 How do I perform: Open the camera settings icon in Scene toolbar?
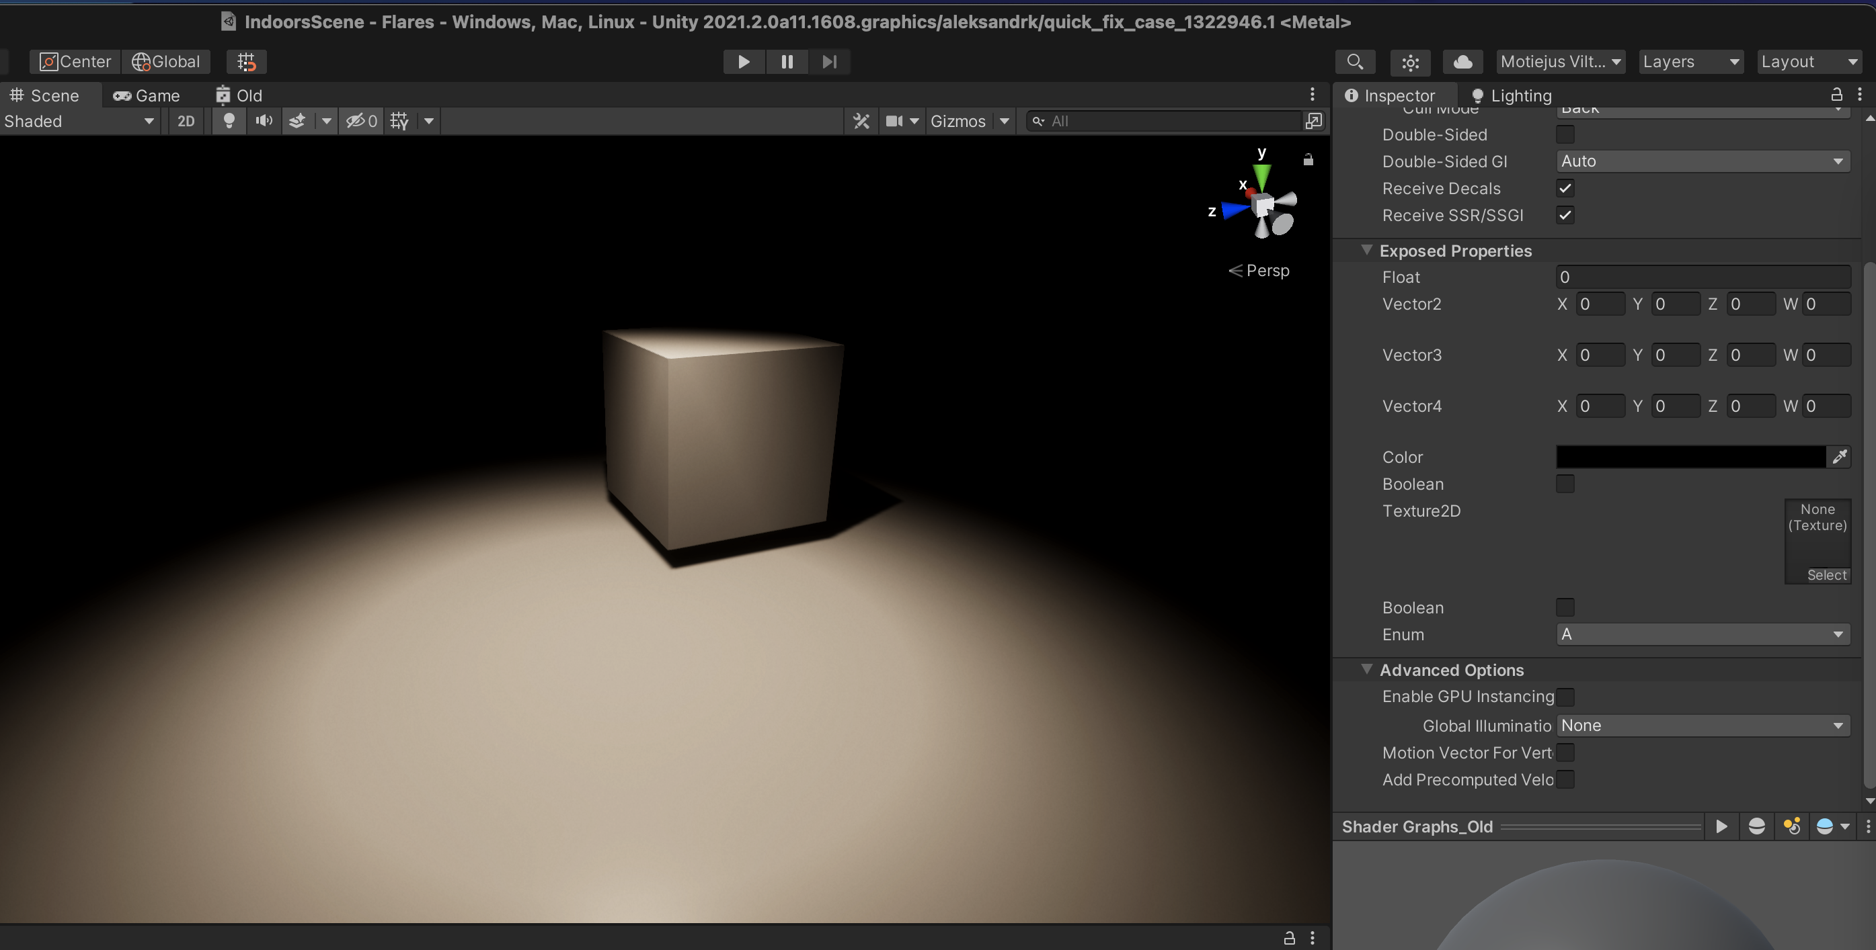895,121
